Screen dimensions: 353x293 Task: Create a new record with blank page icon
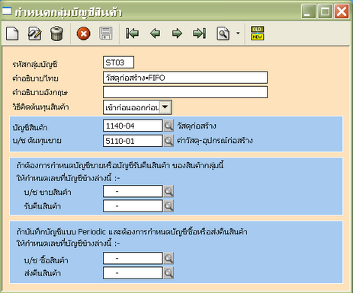point(12,33)
